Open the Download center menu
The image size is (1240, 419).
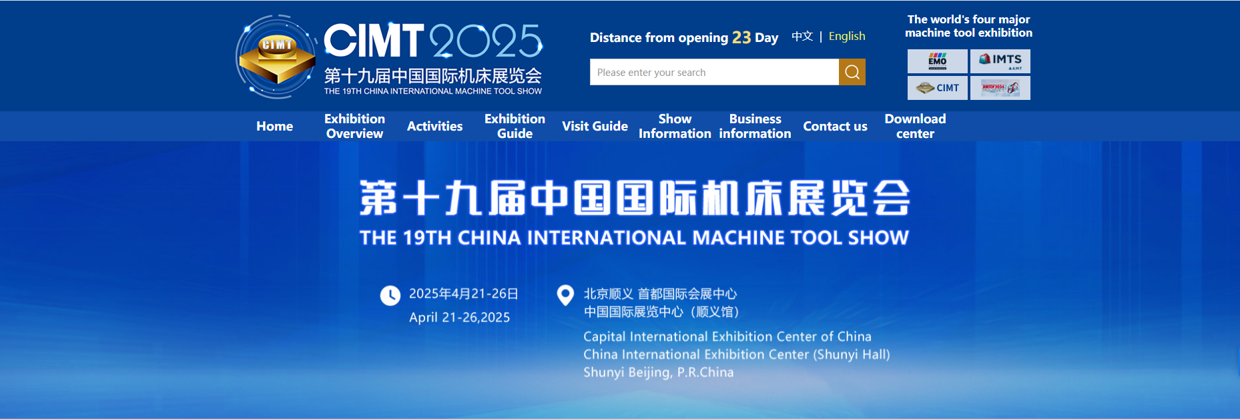coord(915,126)
